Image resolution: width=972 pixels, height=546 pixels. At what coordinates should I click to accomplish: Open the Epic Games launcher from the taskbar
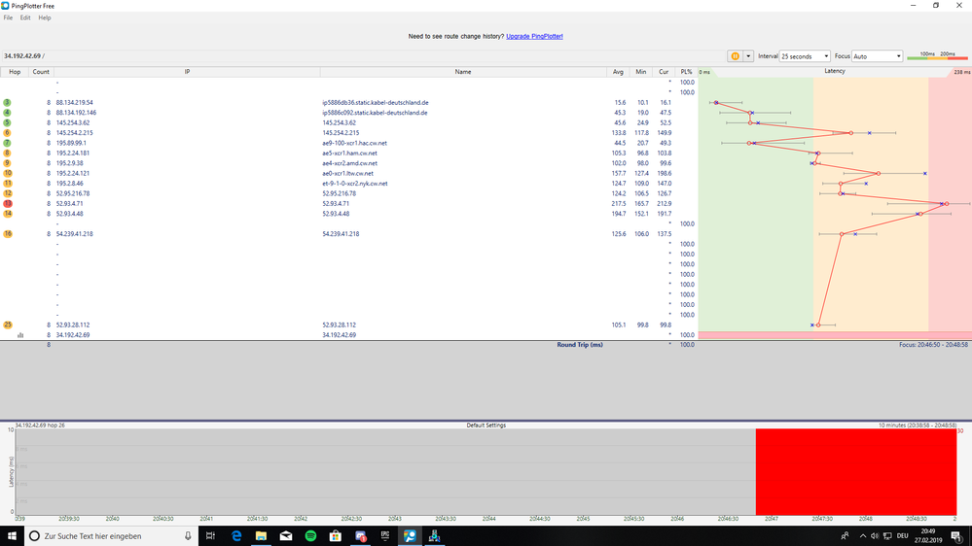[385, 536]
